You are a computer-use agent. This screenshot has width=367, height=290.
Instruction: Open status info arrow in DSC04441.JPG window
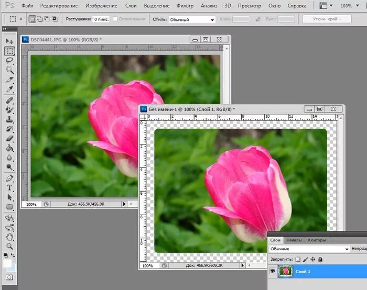pos(124,204)
